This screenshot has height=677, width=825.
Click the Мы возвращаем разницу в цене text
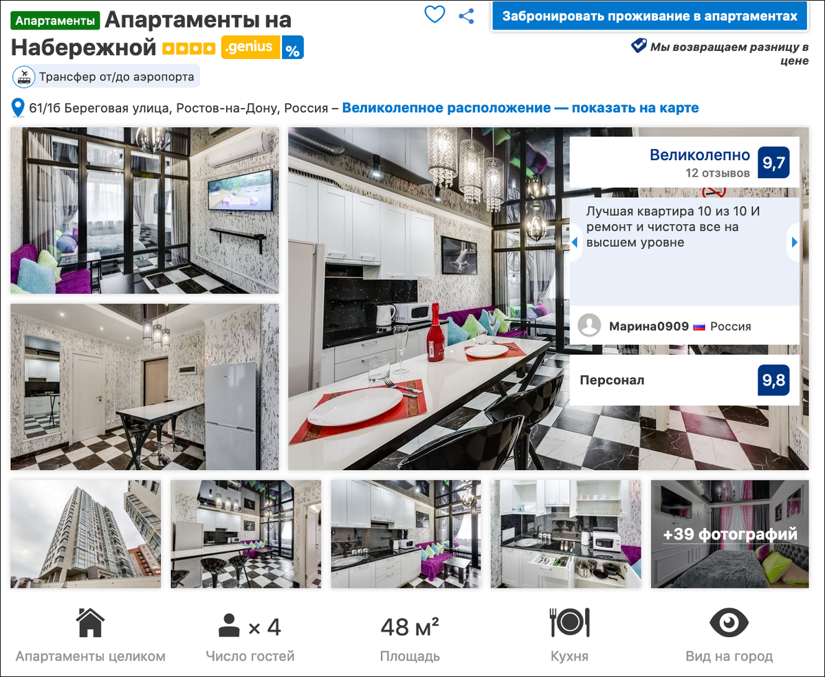[x=729, y=54]
